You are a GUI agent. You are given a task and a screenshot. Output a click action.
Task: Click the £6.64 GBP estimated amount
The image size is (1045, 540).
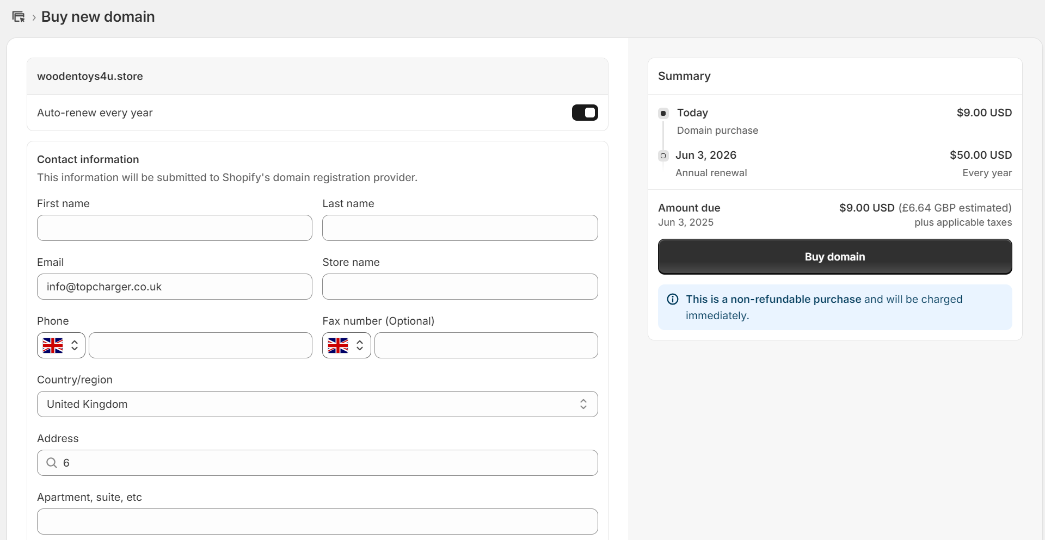(x=955, y=208)
